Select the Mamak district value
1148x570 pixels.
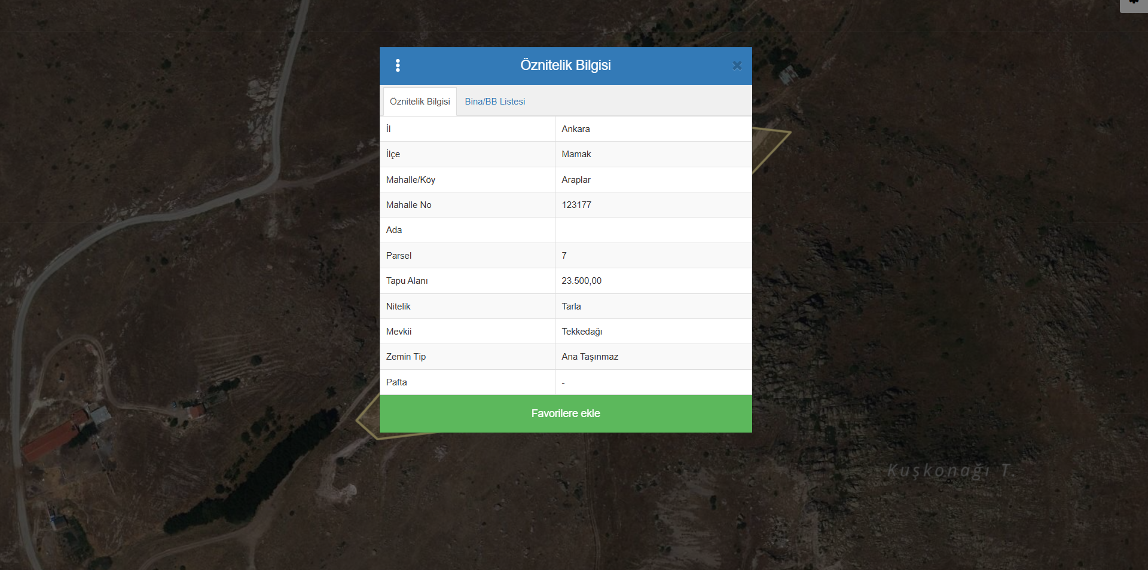click(576, 154)
